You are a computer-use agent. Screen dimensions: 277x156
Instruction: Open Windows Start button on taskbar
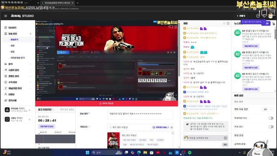(x=87, y=152)
